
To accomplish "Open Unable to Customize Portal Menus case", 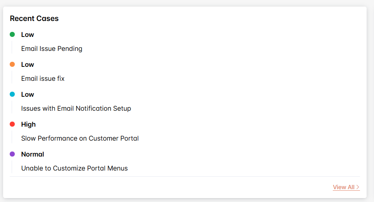I will click(74, 169).
